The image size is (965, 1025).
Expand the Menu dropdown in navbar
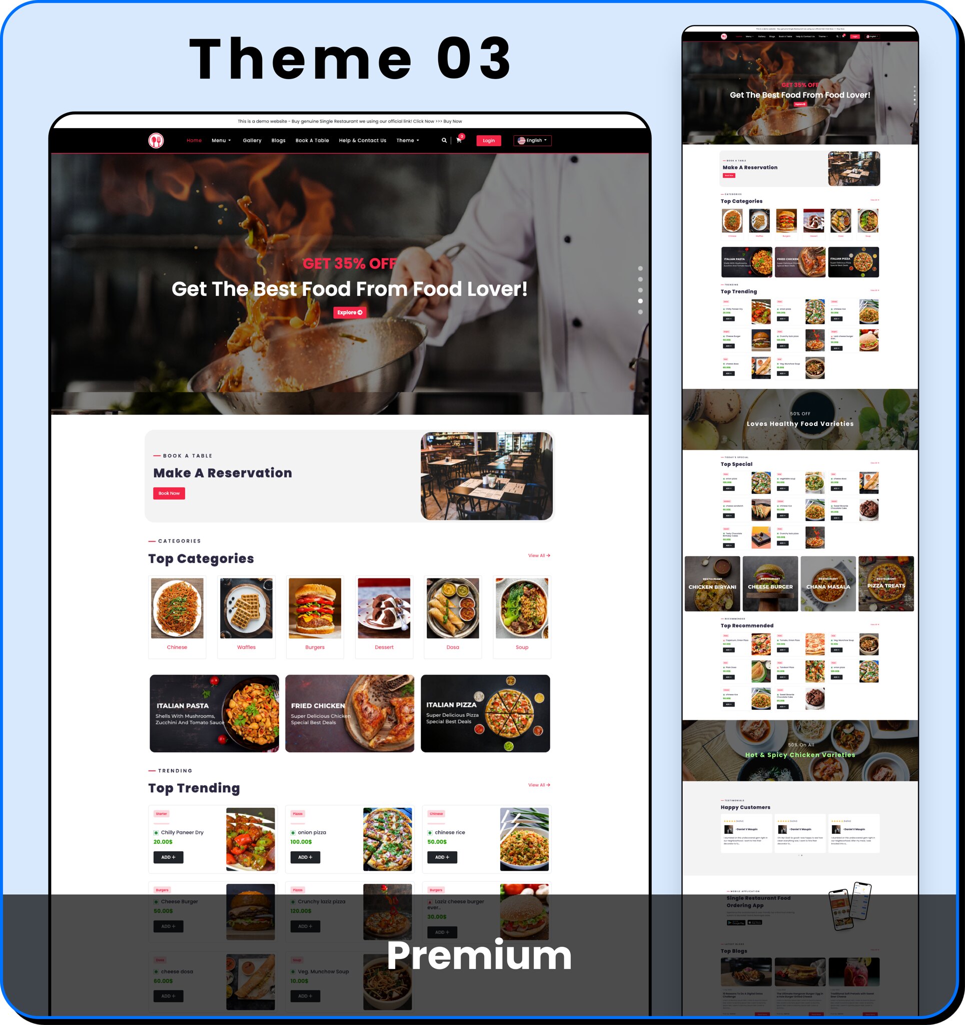224,141
